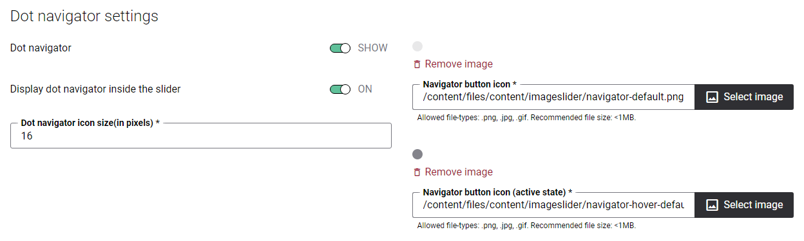The height and width of the screenshot is (241, 804).
Task: Click trash icon above active state icon field
Action: [x=417, y=172]
